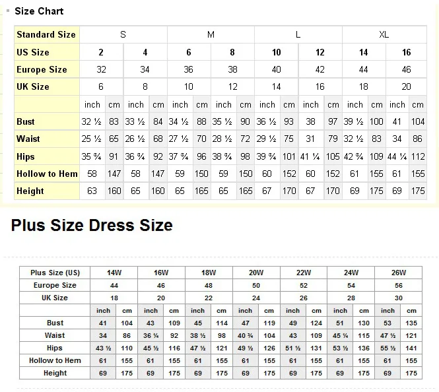Select US size 10 cell
Viewport: 439px width, 392px height.
(276, 52)
